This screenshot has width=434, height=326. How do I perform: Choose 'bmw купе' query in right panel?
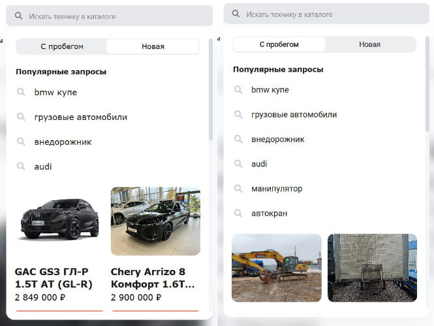(x=270, y=90)
